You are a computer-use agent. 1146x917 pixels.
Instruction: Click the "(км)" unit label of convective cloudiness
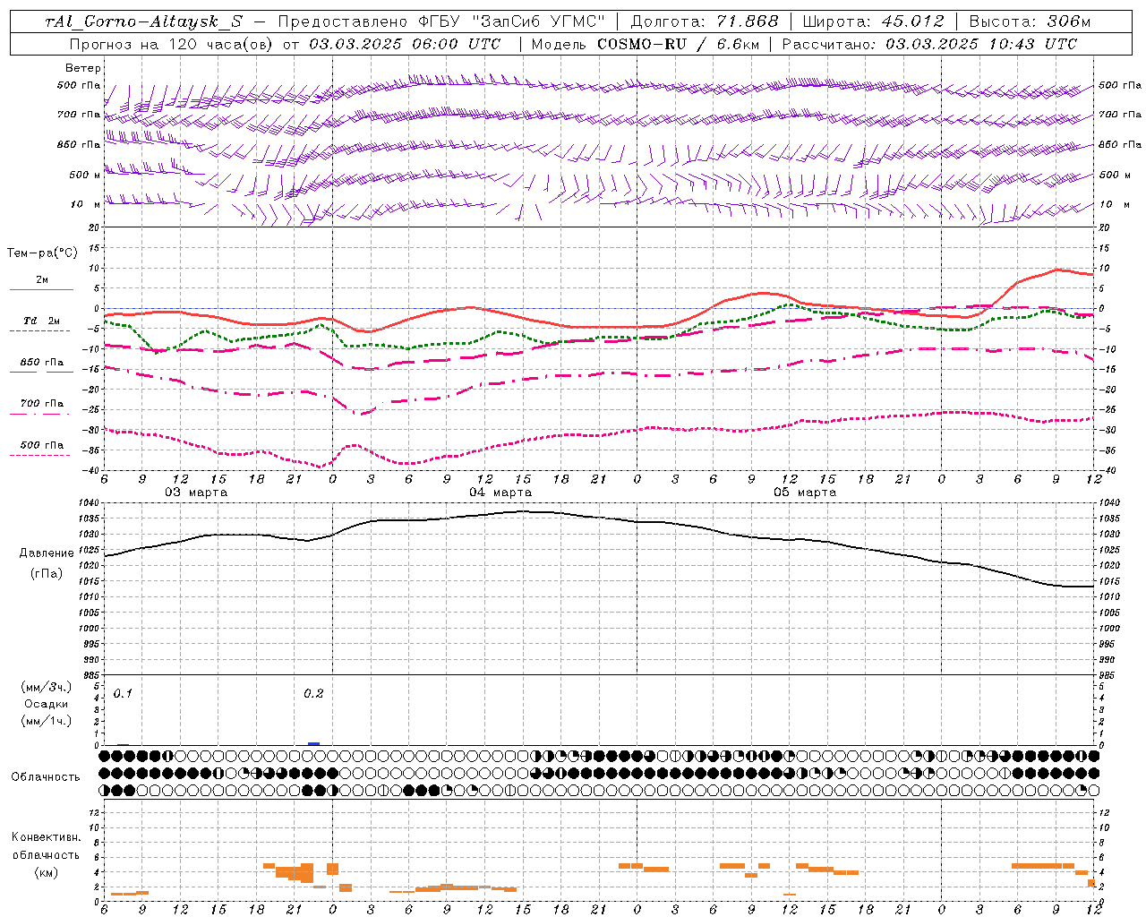click(x=46, y=872)
